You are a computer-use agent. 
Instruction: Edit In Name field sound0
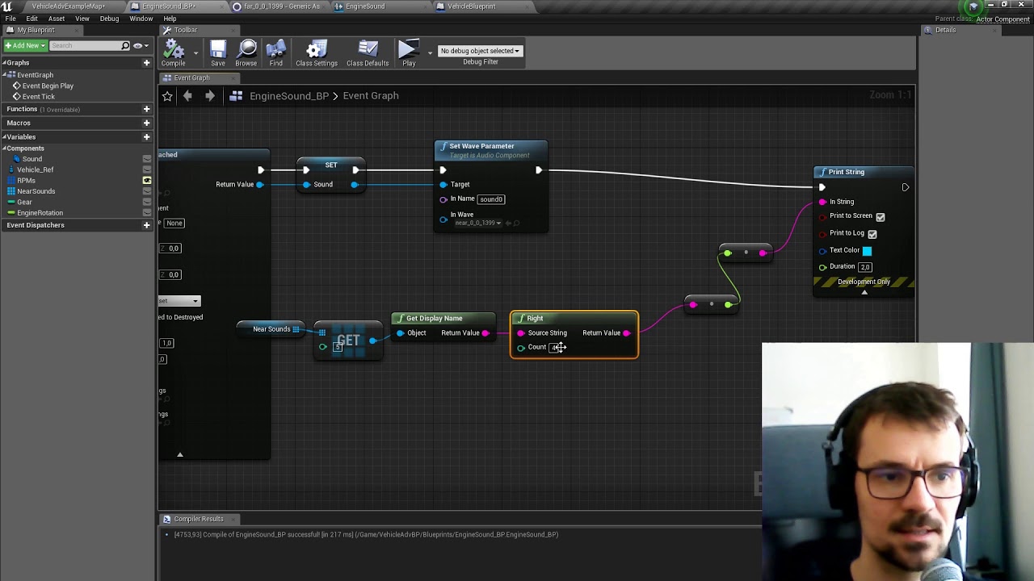491,199
